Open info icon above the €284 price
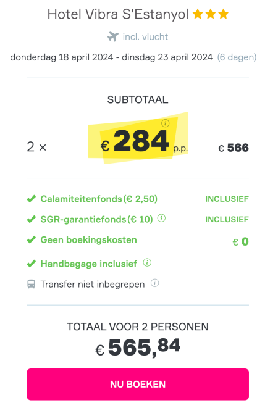Image resolution: width=278 pixels, height=408 pixels. click(165, 123)
